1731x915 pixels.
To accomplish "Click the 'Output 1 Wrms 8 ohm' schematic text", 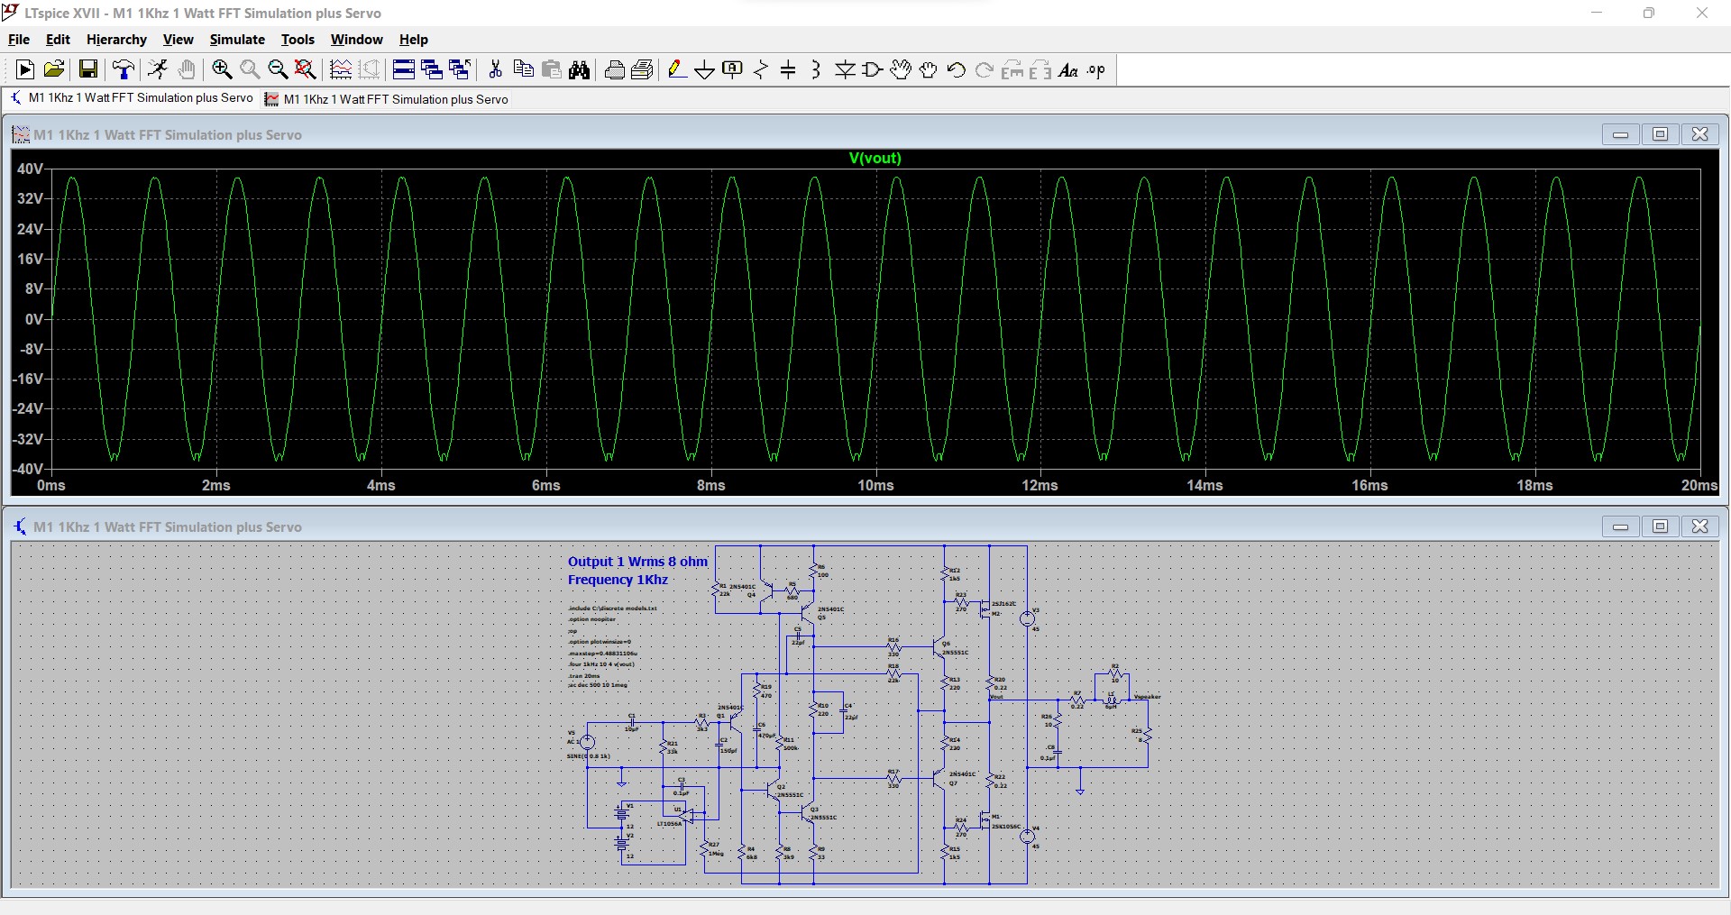I will coord(637,562).
